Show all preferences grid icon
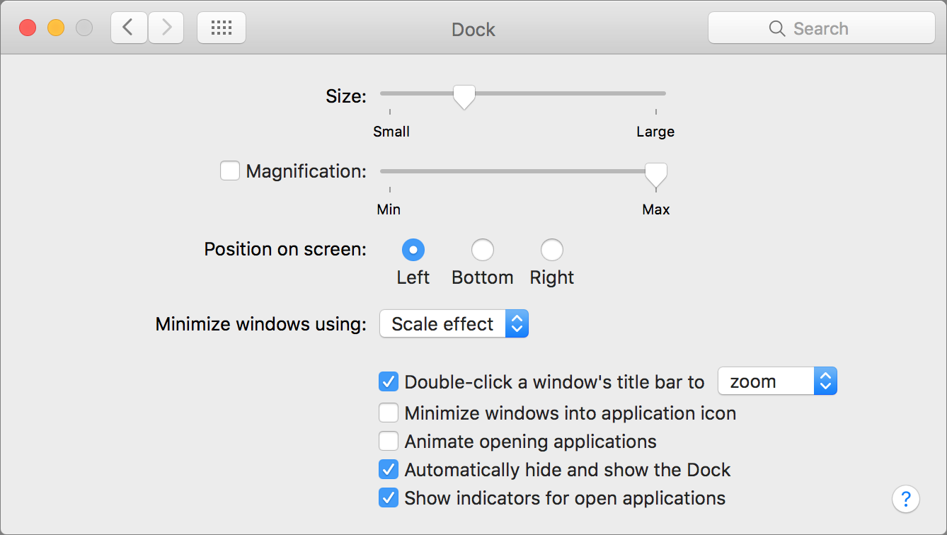Screen dimensions: 947x535 222,28
